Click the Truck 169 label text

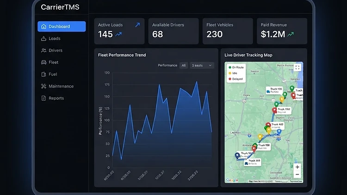[254, 160]
